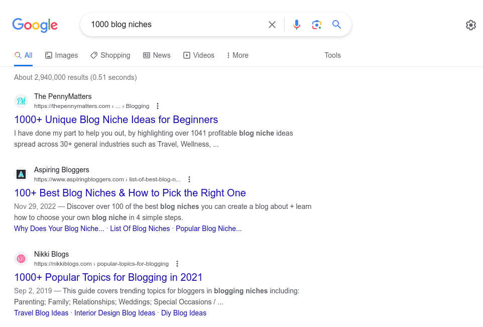Open three-dot menu for The PennyMatters result
The height and width of the screenshot is (327, 483).
(x=158, y=106)
